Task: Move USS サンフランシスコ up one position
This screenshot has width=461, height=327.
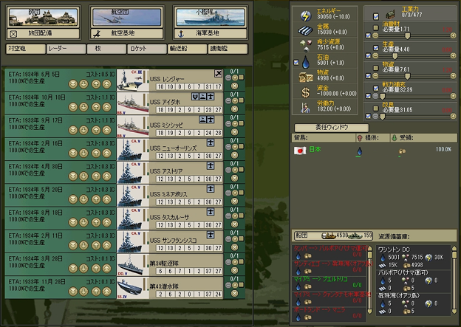Action: 96,245
